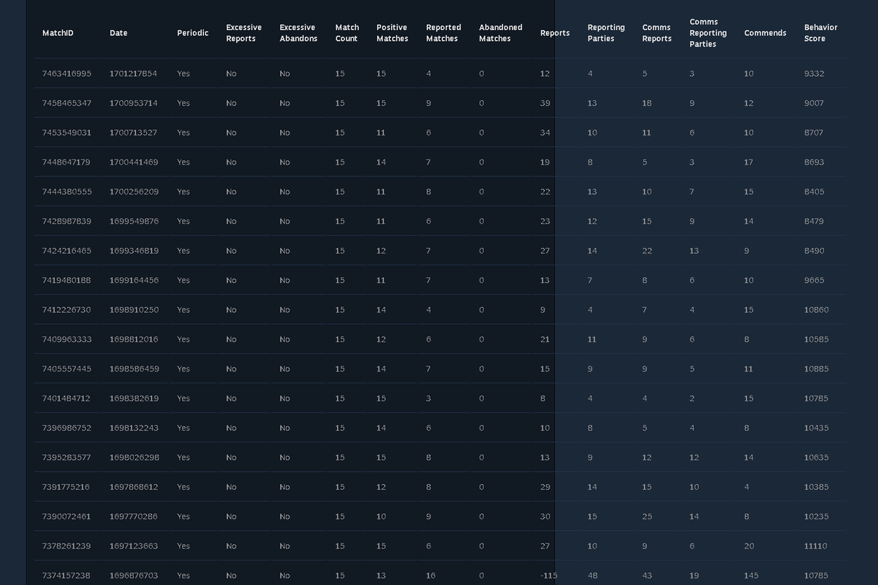The image size is (878, 585).
Task: Select match ID 7419480188
Action: 67,280
